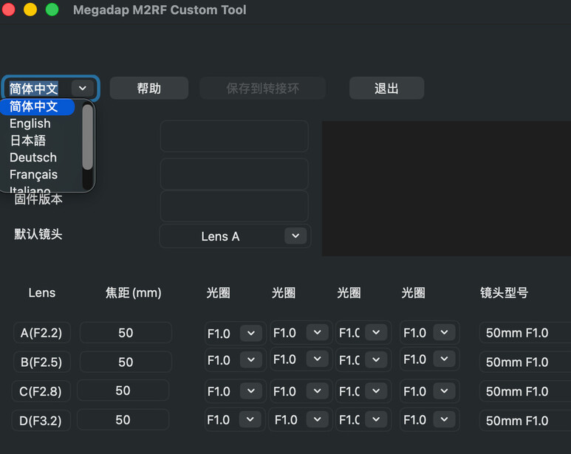Click lens model field in row A(F2.2)
The image size is (571, 454).
525,332
